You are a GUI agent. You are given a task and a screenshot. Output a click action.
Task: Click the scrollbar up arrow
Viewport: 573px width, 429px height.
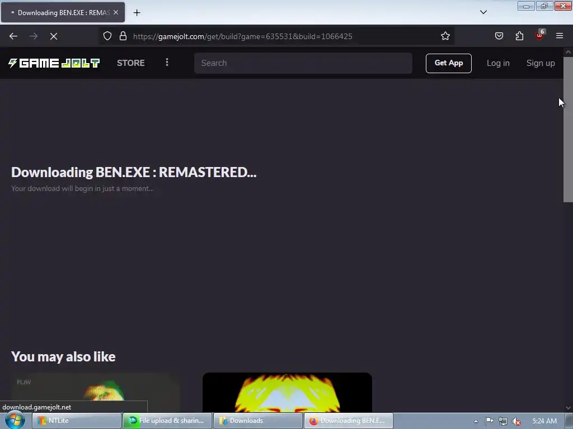[568, 52]
